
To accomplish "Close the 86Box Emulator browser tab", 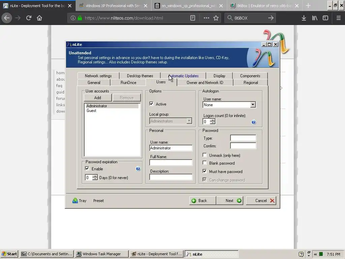I will [297, 6].
